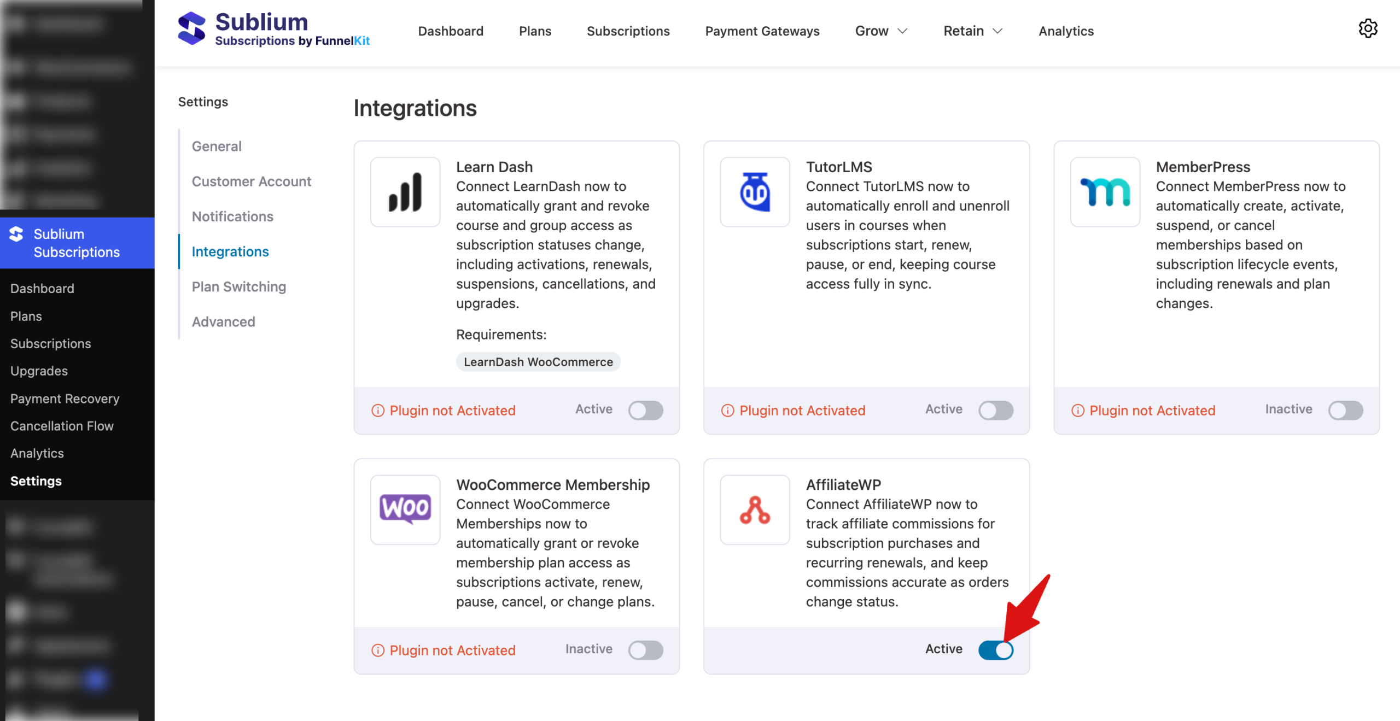The width and height of the screenshot is (1400, 721).
Task: Click the LearnDash WooCommerce requirements chip
Action: pyautogui.click(x=538, y=361)
